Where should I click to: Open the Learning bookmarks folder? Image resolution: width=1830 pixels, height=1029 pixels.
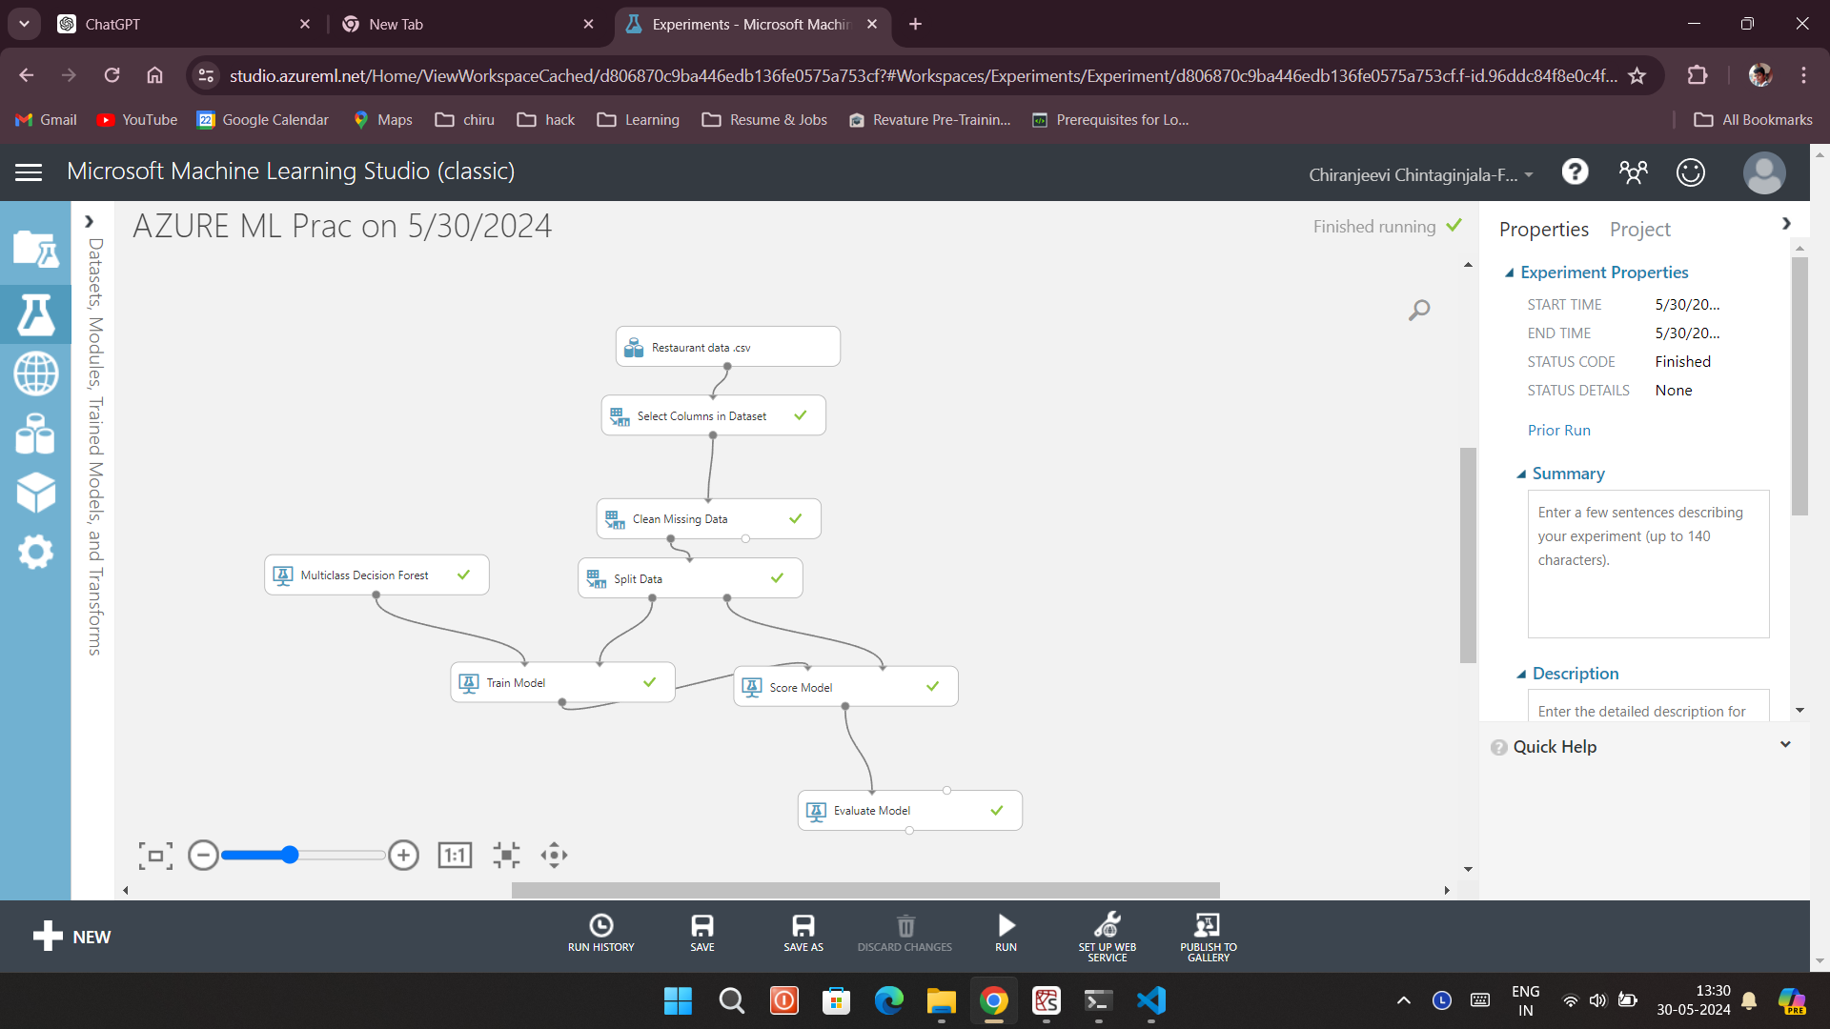point(639,120)
